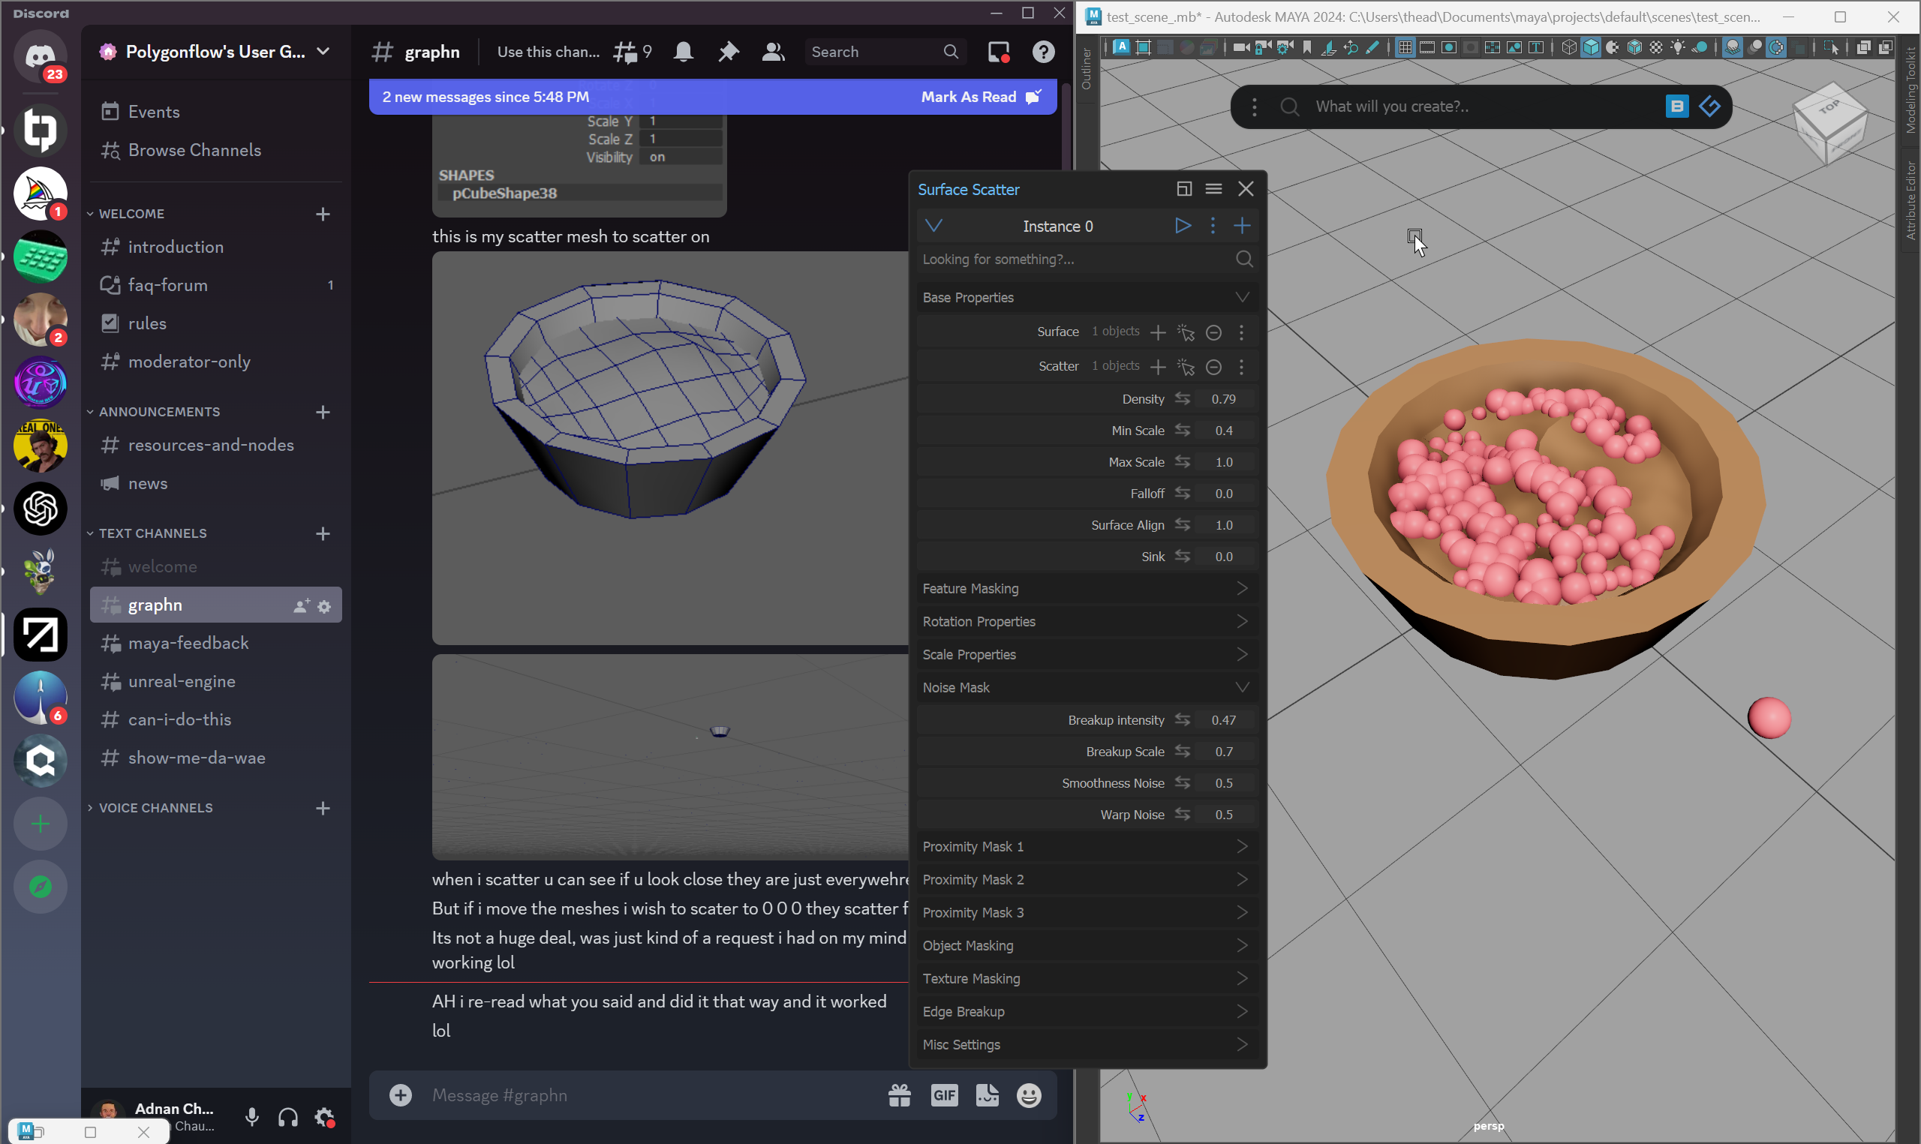Remove the Scatter object with minus icon
The image size is (1921, 1144).
click(1214, 367)
